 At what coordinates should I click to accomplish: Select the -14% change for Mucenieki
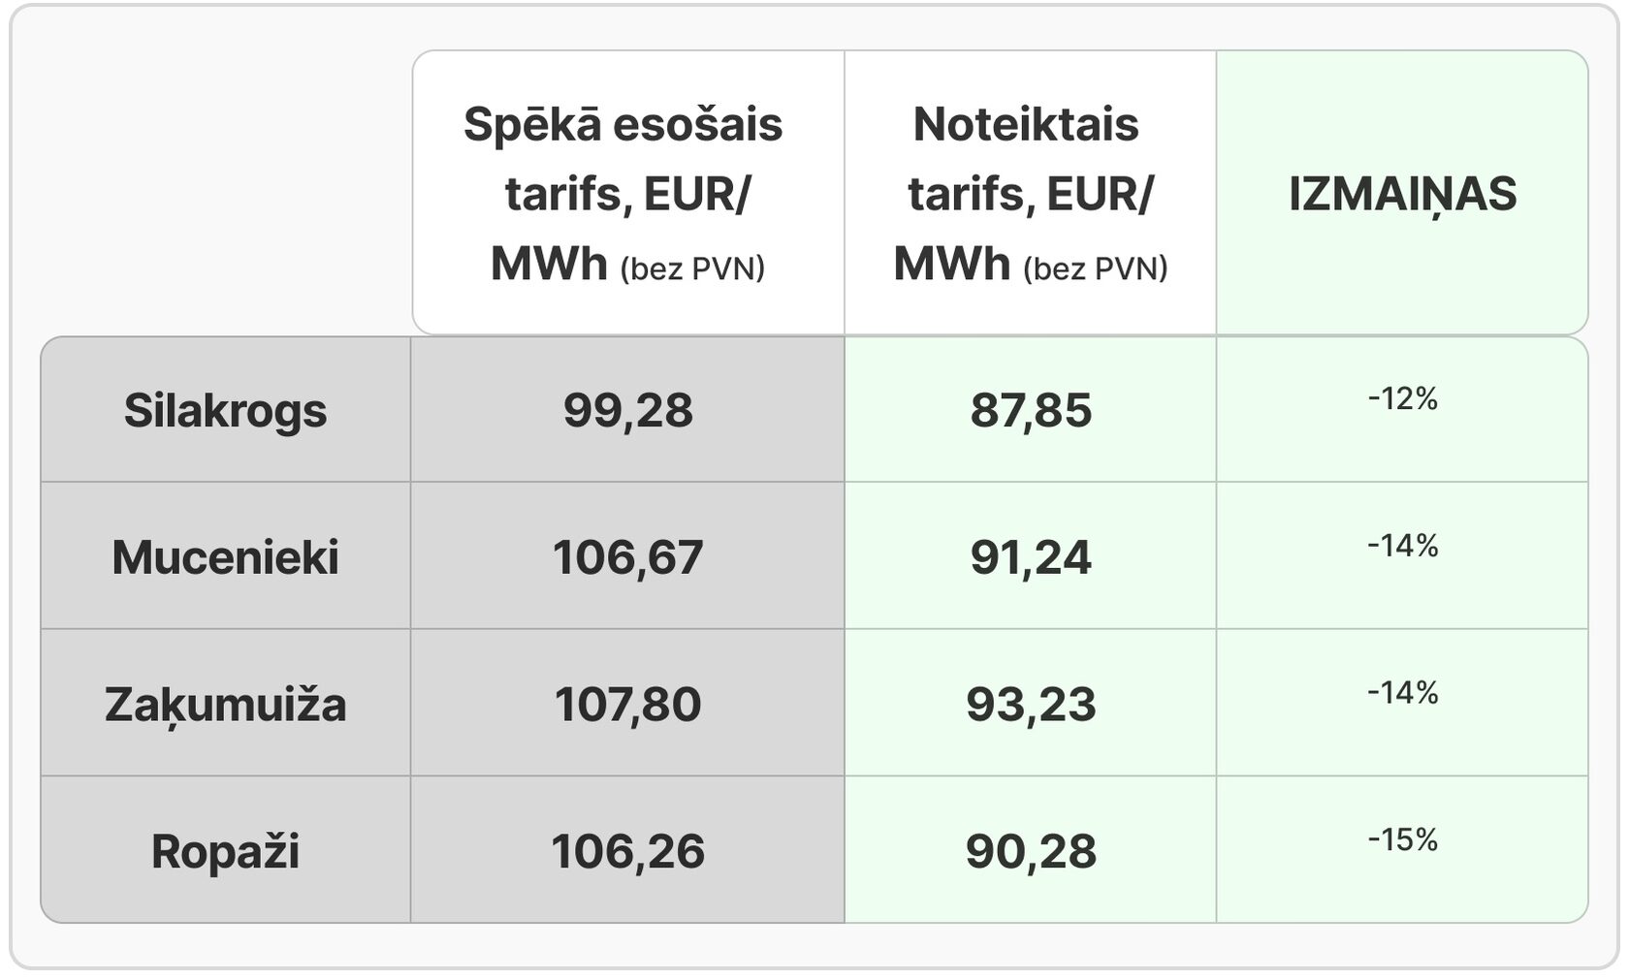coord(1402,546)
